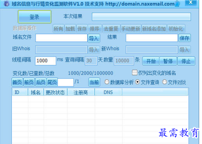Click 导入 next to the 域名文件 field
The image size is (202, 144).
pos(94,38)
